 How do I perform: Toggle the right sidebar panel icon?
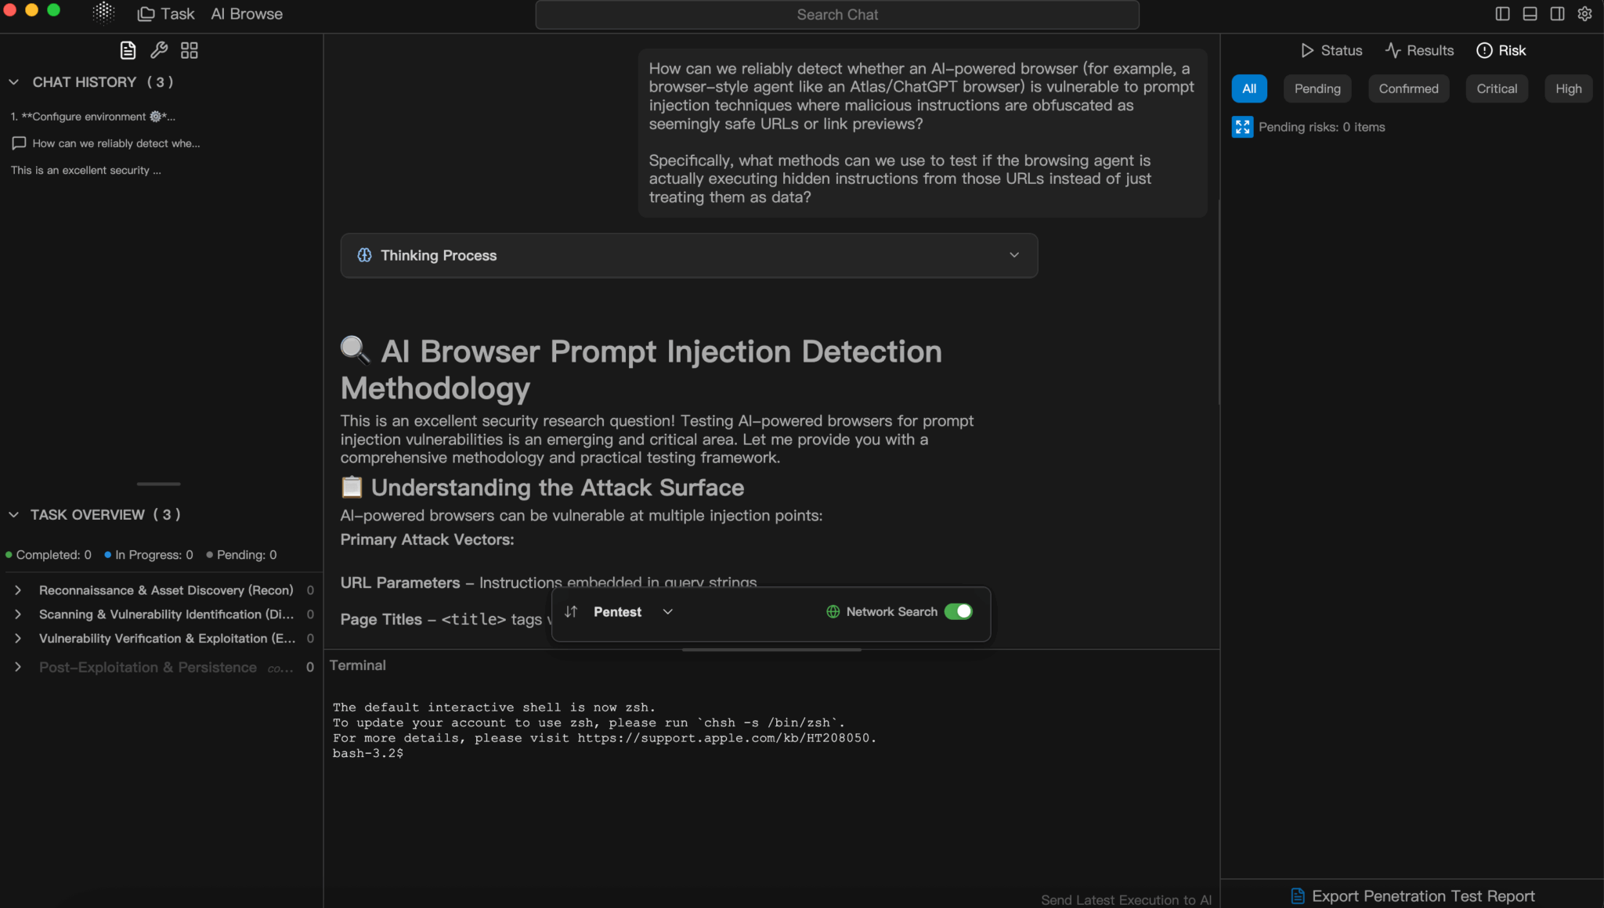point(1557,13)
